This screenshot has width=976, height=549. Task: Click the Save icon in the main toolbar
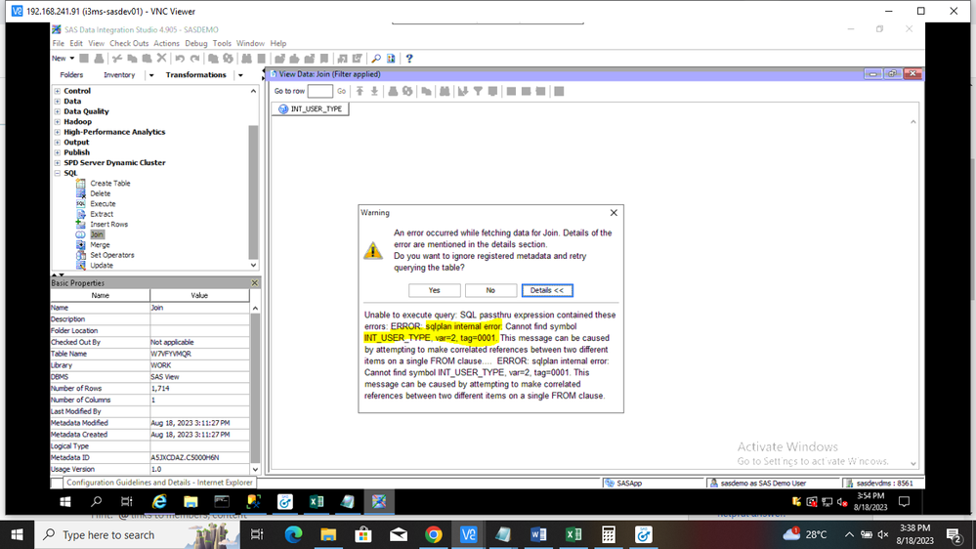pos(84,59)
